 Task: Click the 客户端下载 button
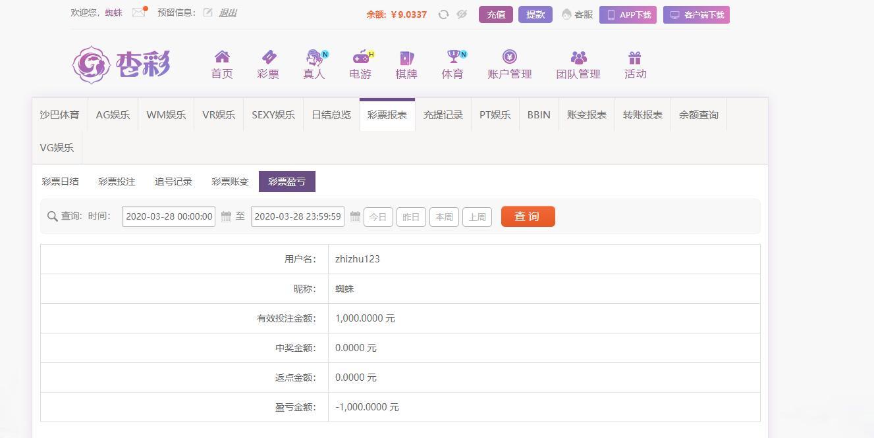coord(696,14)
